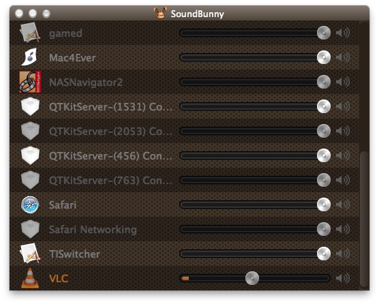This screenshot has width=379, height=304.
Task: Toggle mute for QTKitServer-(763)
Action: (x=343, y=180)
